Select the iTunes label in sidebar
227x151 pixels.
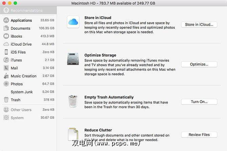click(x=16, y=60)
